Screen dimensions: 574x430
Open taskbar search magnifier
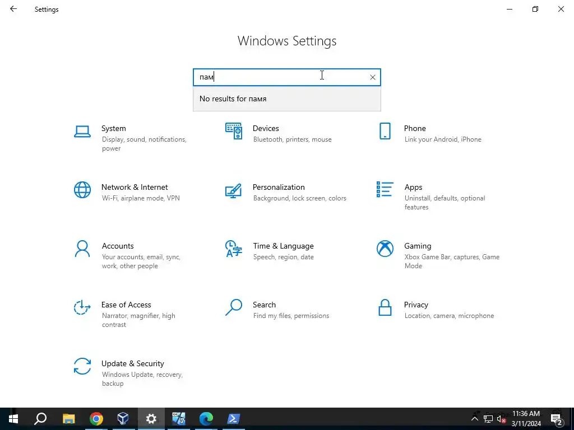pos(40,419)
